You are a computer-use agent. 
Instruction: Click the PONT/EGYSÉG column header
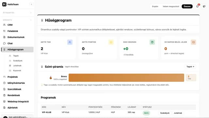point(95,107)
